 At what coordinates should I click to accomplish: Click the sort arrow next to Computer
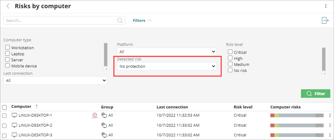click(x=37, y=107)
